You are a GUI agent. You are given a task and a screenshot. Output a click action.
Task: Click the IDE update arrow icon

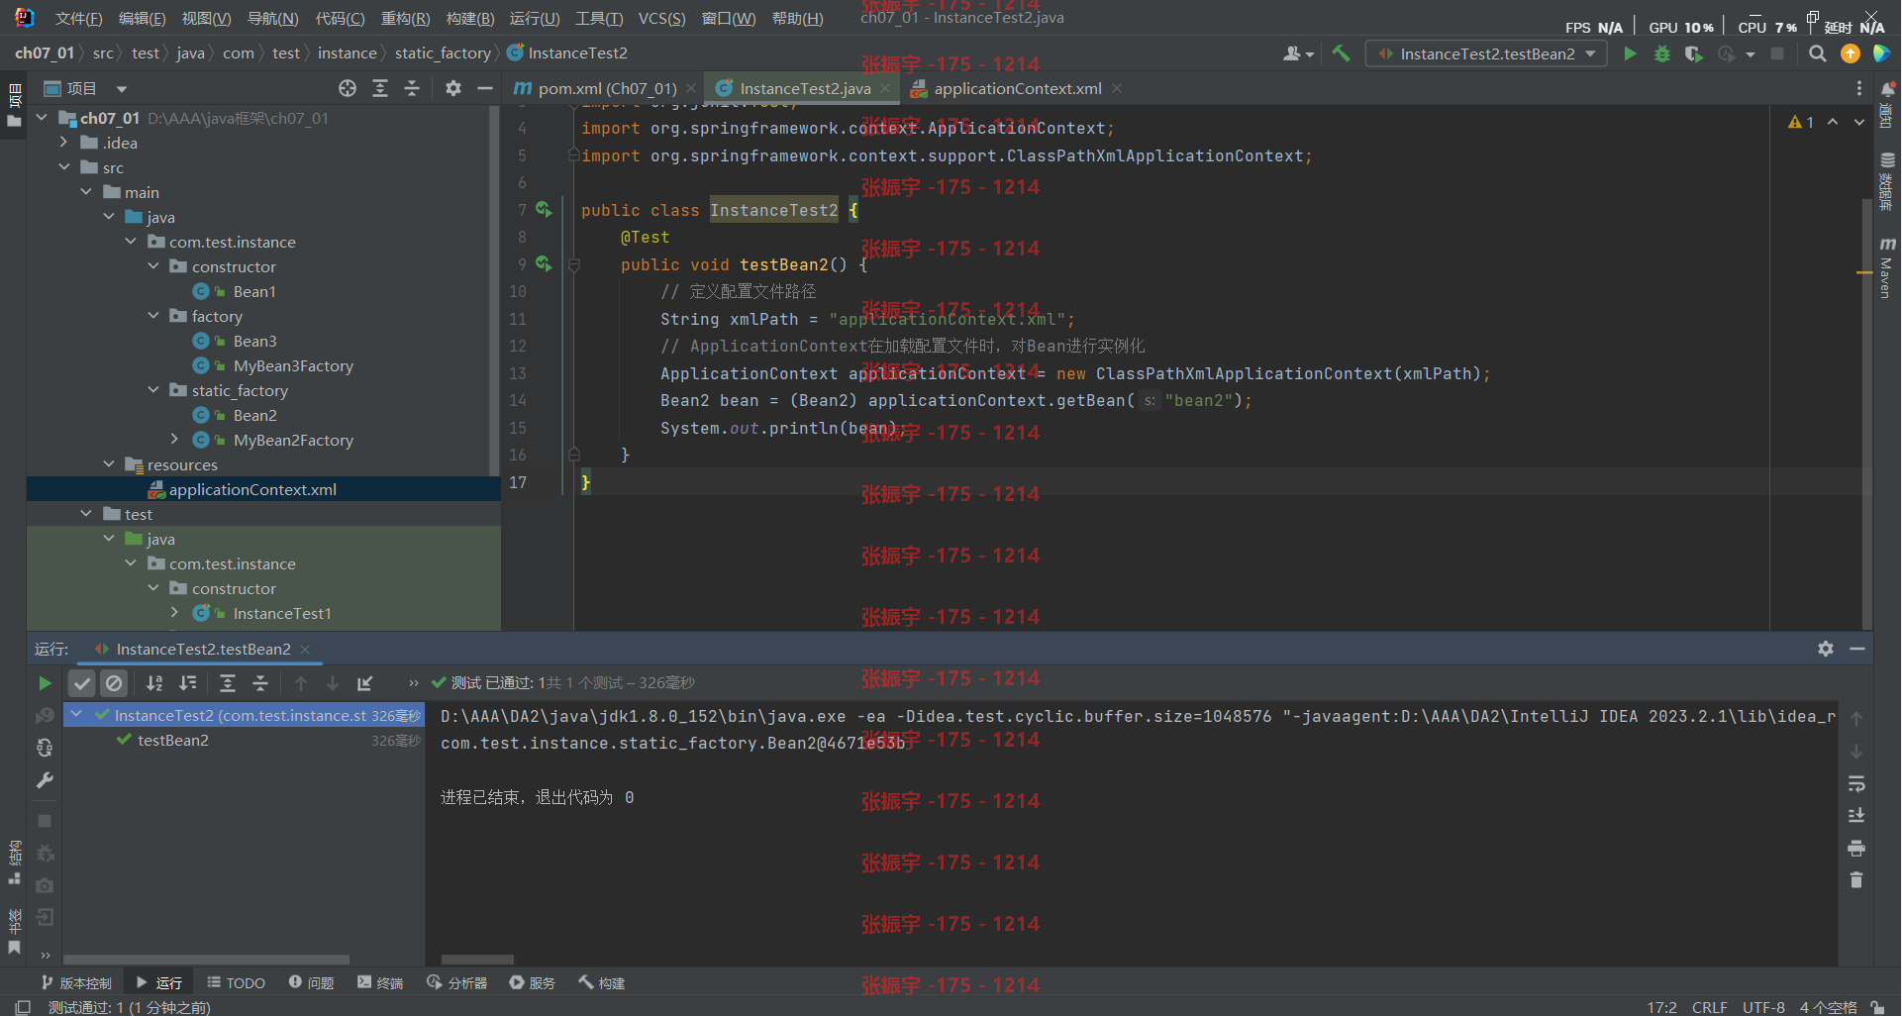tap(1850, 53)
